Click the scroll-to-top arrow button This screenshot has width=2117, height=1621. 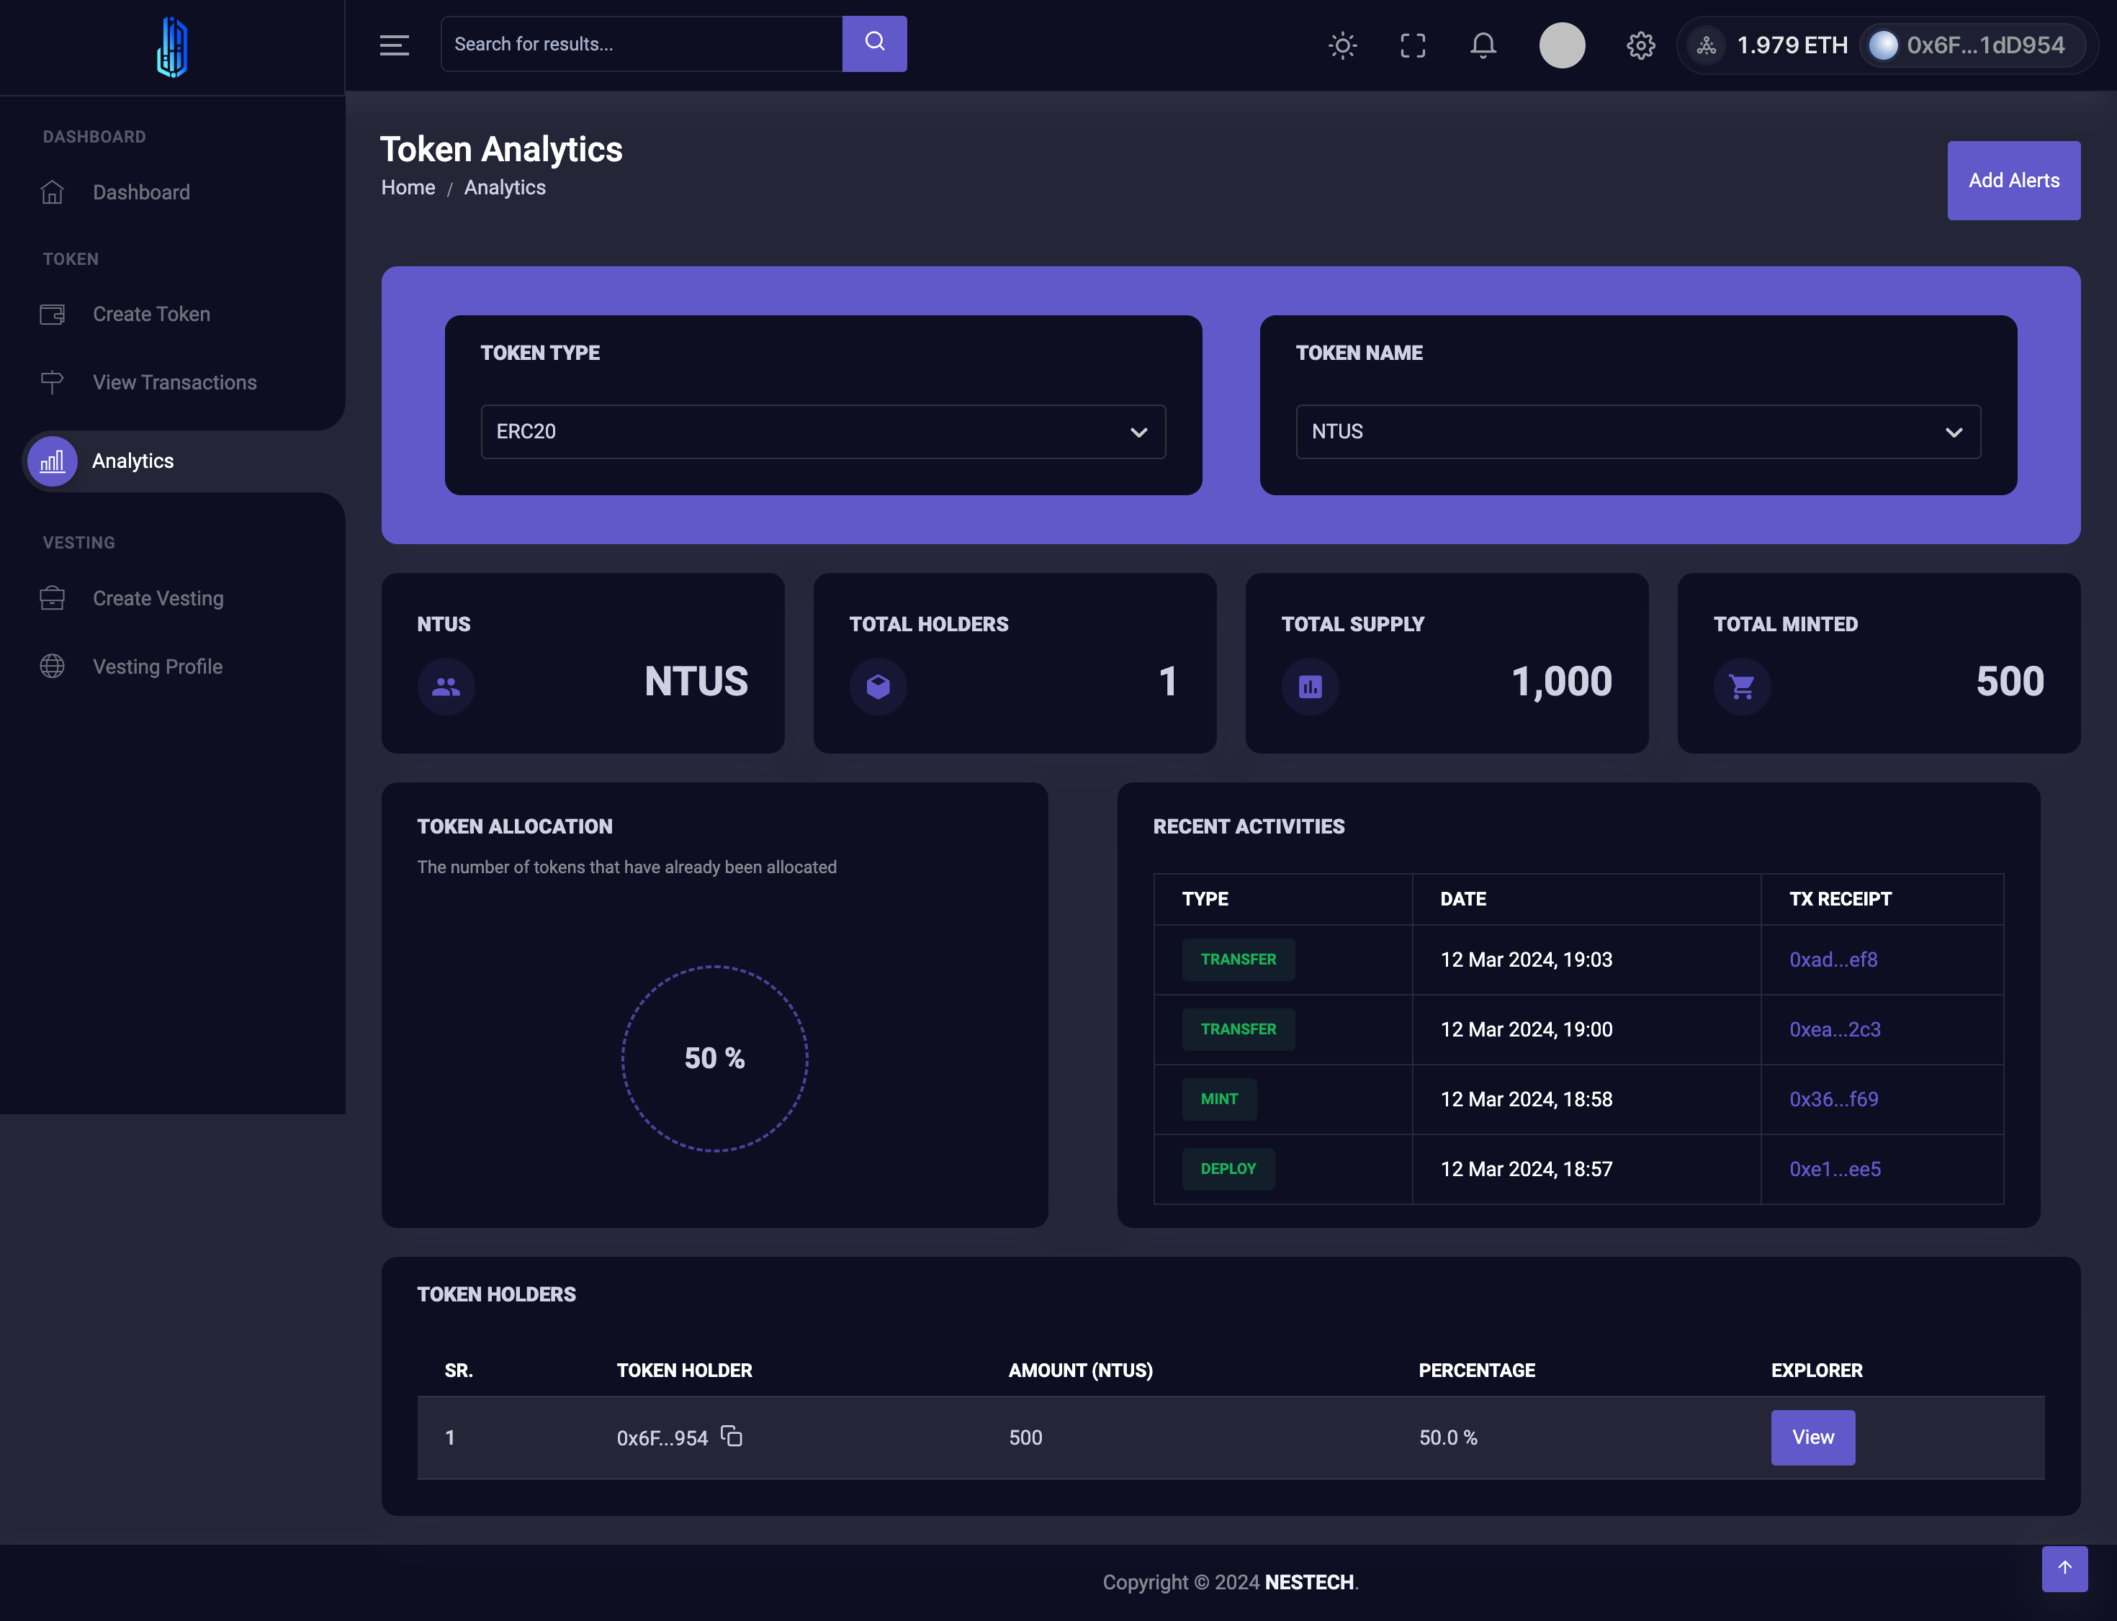coord(2064,1568)
